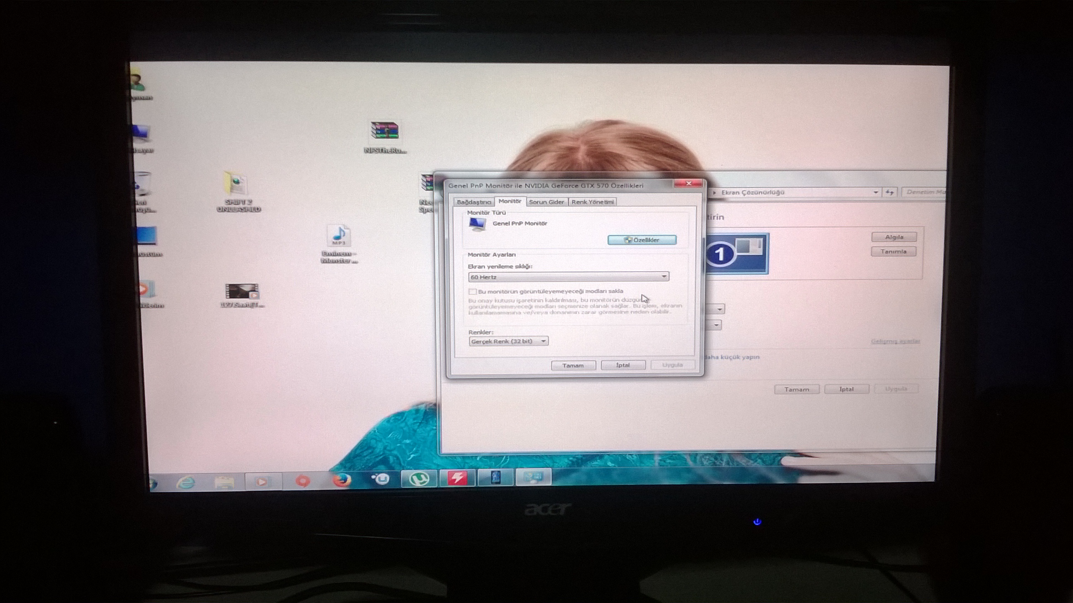Expand the Ekran Çözünürlüğü address bar dropdown arrow
1073x603 pixels.
[x=876, y=192]
